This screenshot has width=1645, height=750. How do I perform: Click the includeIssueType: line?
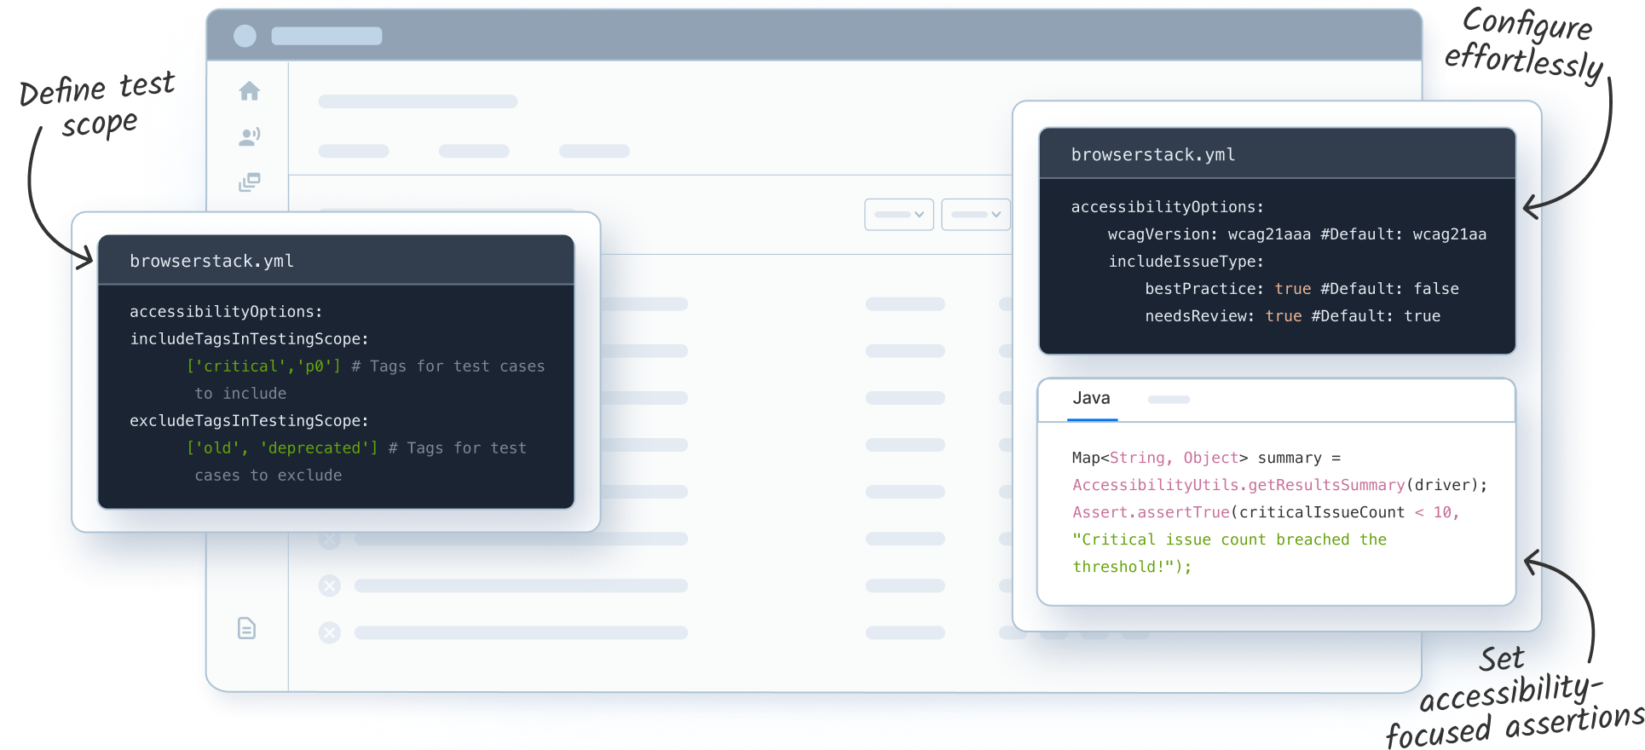pos(1186,262)
